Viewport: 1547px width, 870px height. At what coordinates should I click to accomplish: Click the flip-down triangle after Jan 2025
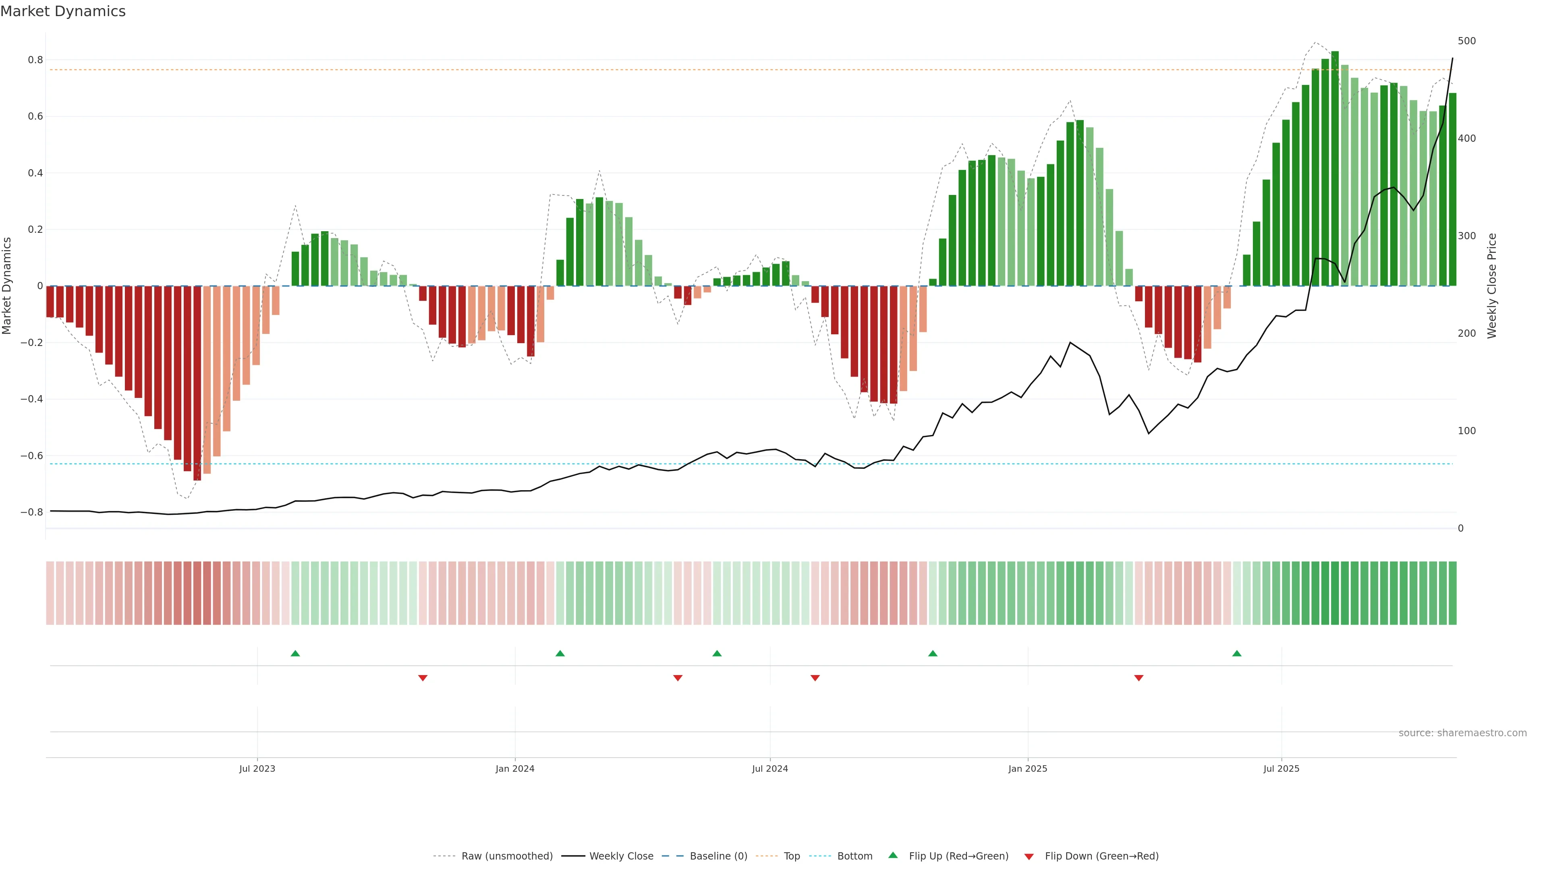point(1138,678)
